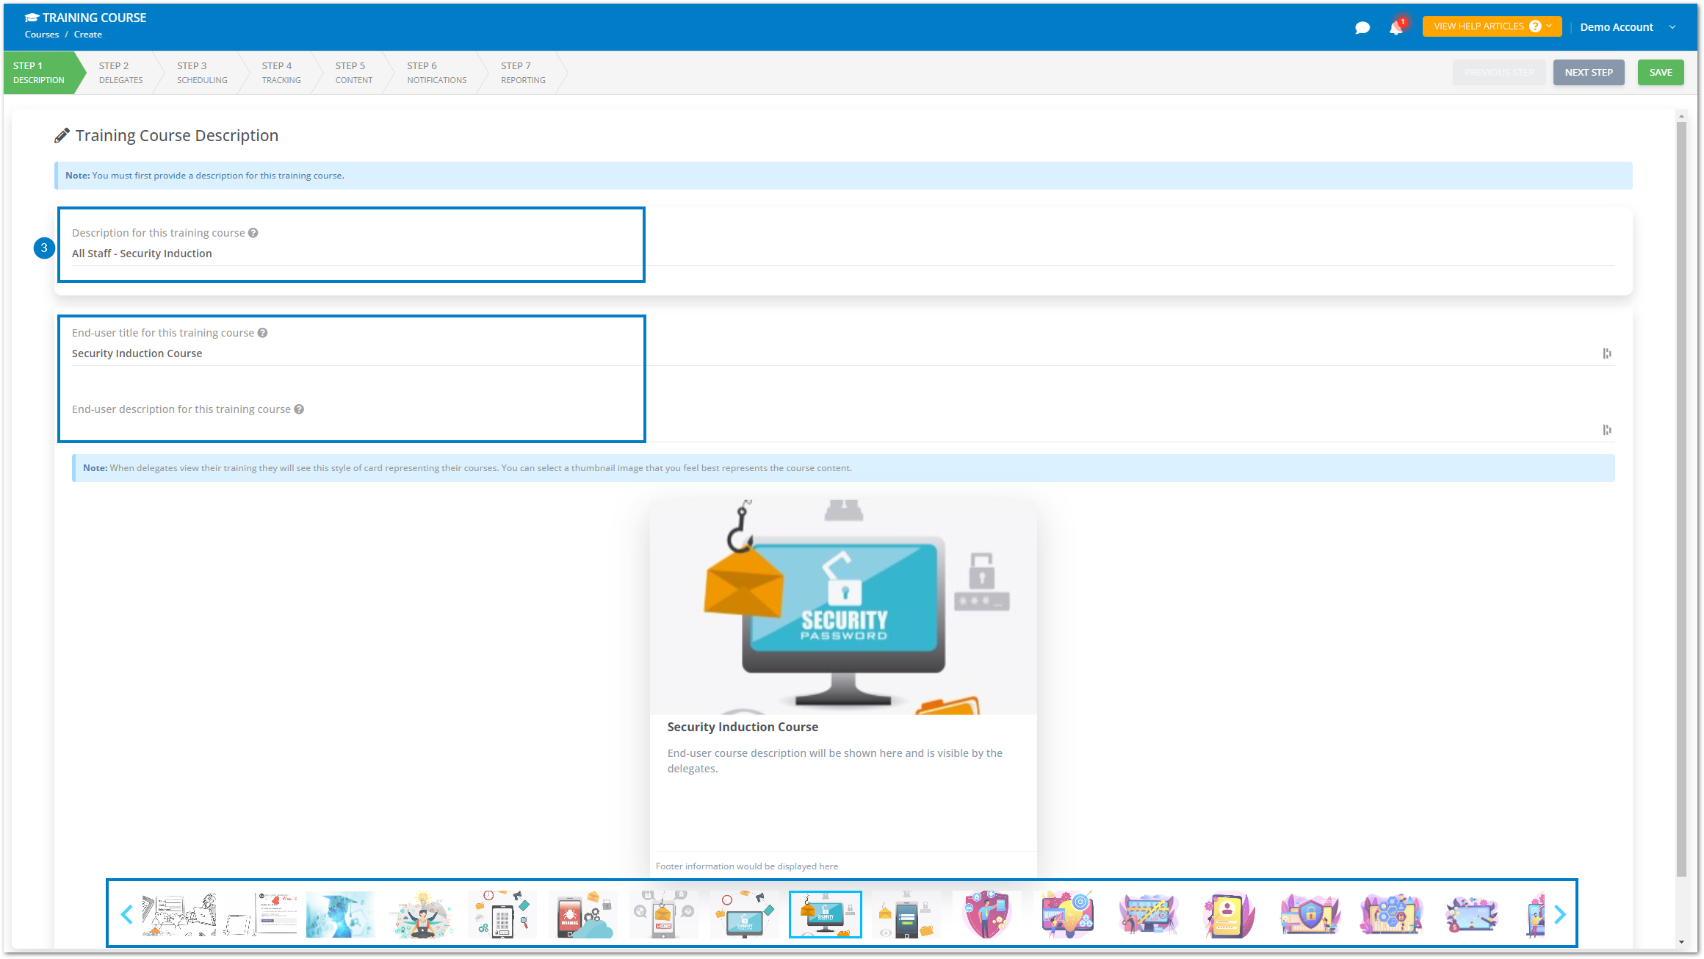The width and height of the screenshot is (1704, 959).
Task: Select the meditating person with lightbulb thumbnail
Action: (x=422, y=914)
